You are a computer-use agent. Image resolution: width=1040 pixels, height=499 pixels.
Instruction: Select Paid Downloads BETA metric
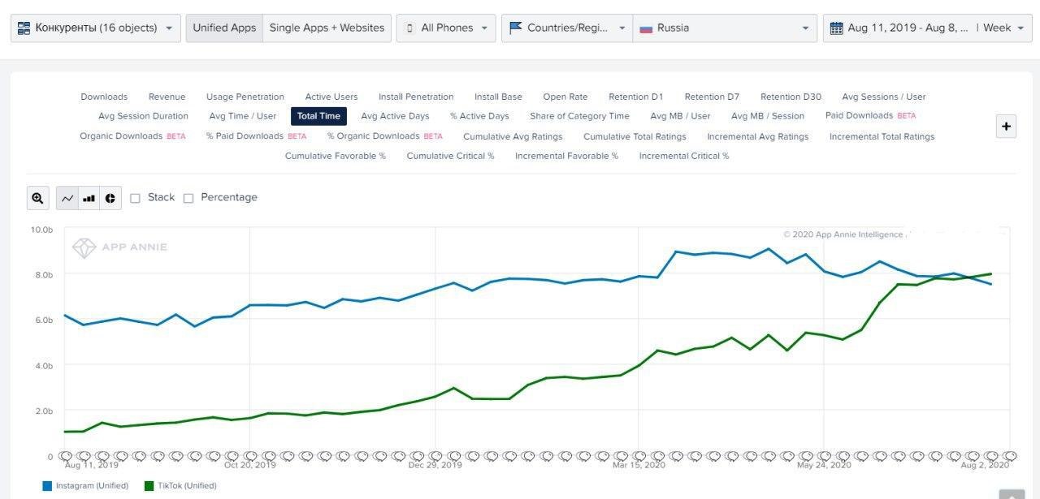pos(870,116)
